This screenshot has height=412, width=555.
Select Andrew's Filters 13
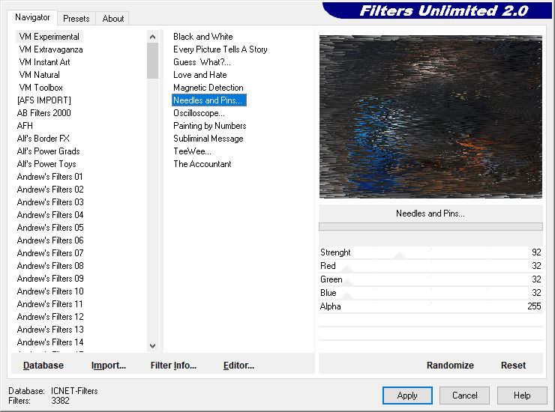[x=50, y=330]
